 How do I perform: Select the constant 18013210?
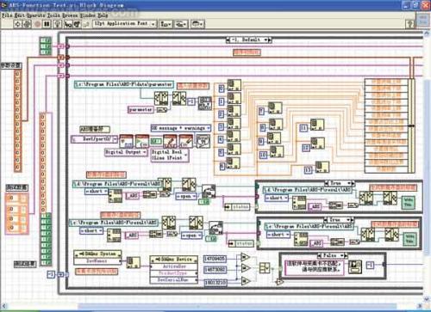click(x=215, y=283)
